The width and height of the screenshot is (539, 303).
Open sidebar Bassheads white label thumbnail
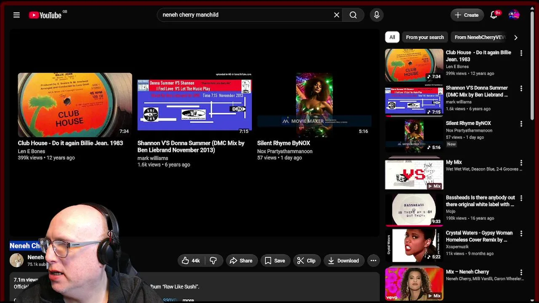(414, 210)
